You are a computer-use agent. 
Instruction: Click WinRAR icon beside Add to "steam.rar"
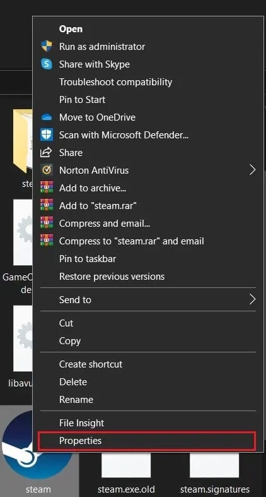coord(47,206)
